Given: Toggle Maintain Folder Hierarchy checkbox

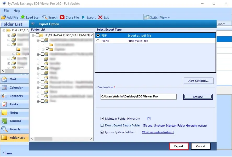Looking at the screenshot, I should pos(102,119).
